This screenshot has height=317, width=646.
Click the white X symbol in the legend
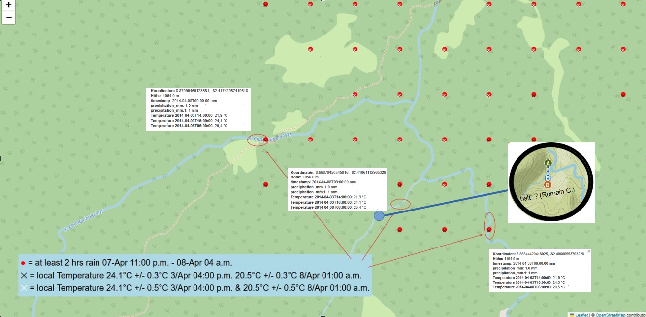[x=24, y=288]
